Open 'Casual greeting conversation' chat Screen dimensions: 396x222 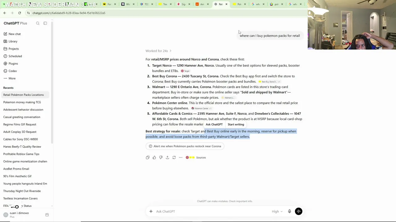pos(25,117)
